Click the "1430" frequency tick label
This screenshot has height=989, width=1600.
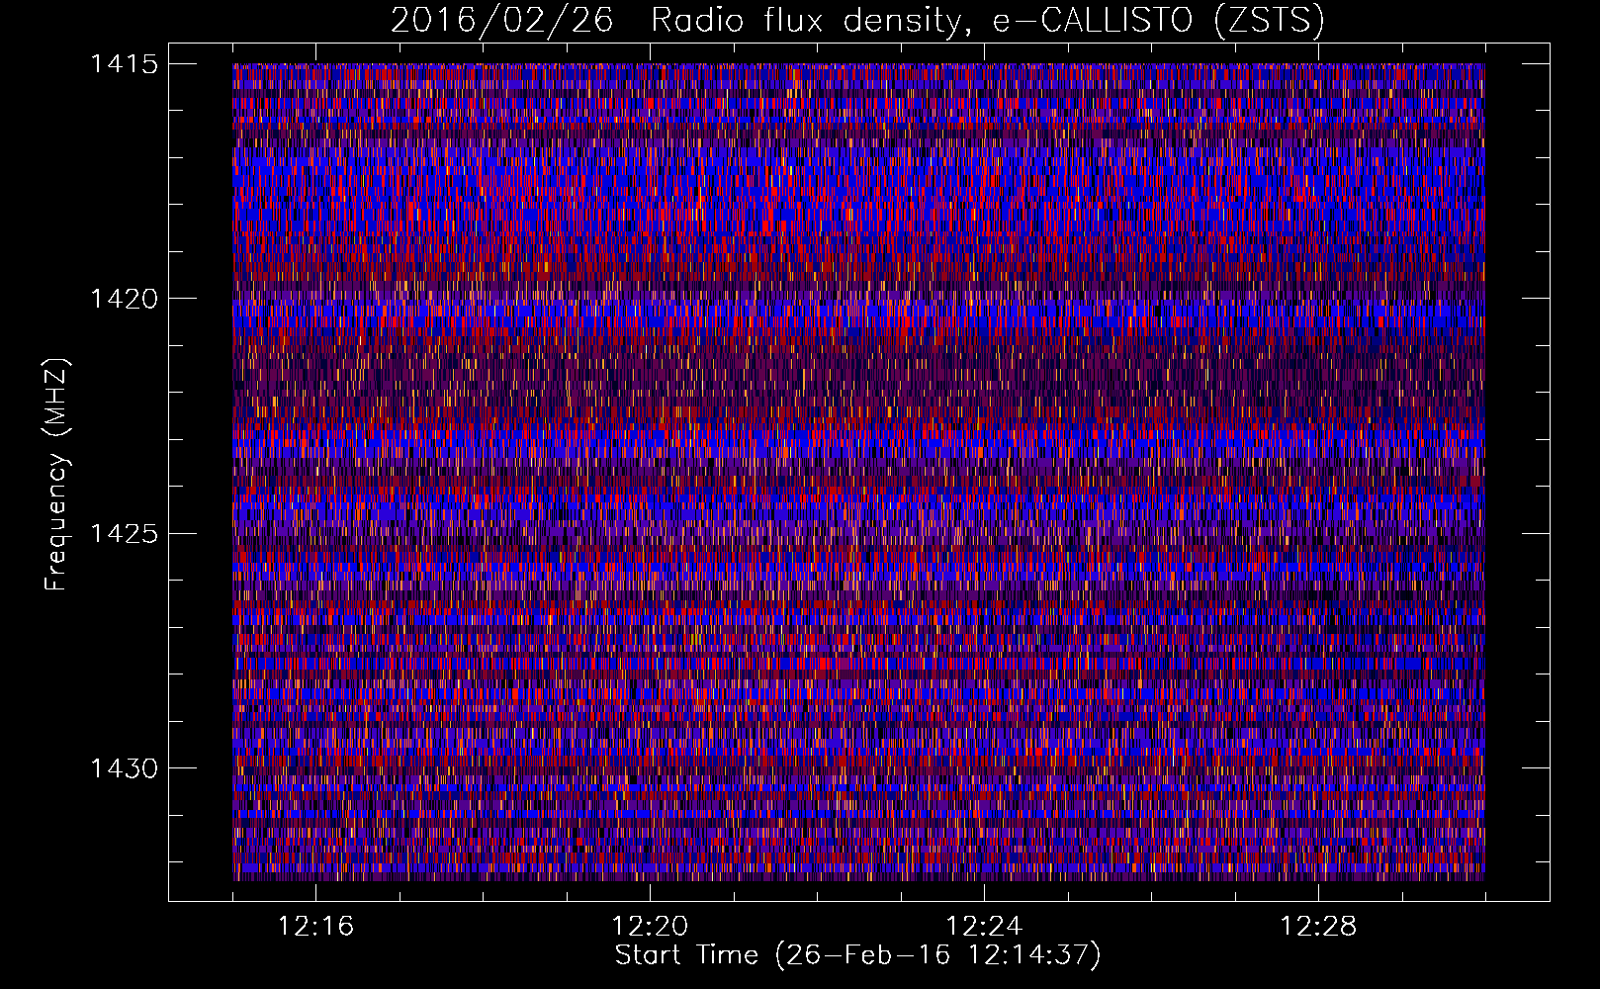tap(124, 768)
